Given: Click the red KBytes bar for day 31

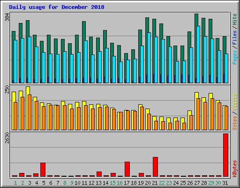Looking at the screenshot, I should click(x=225, y=155).
